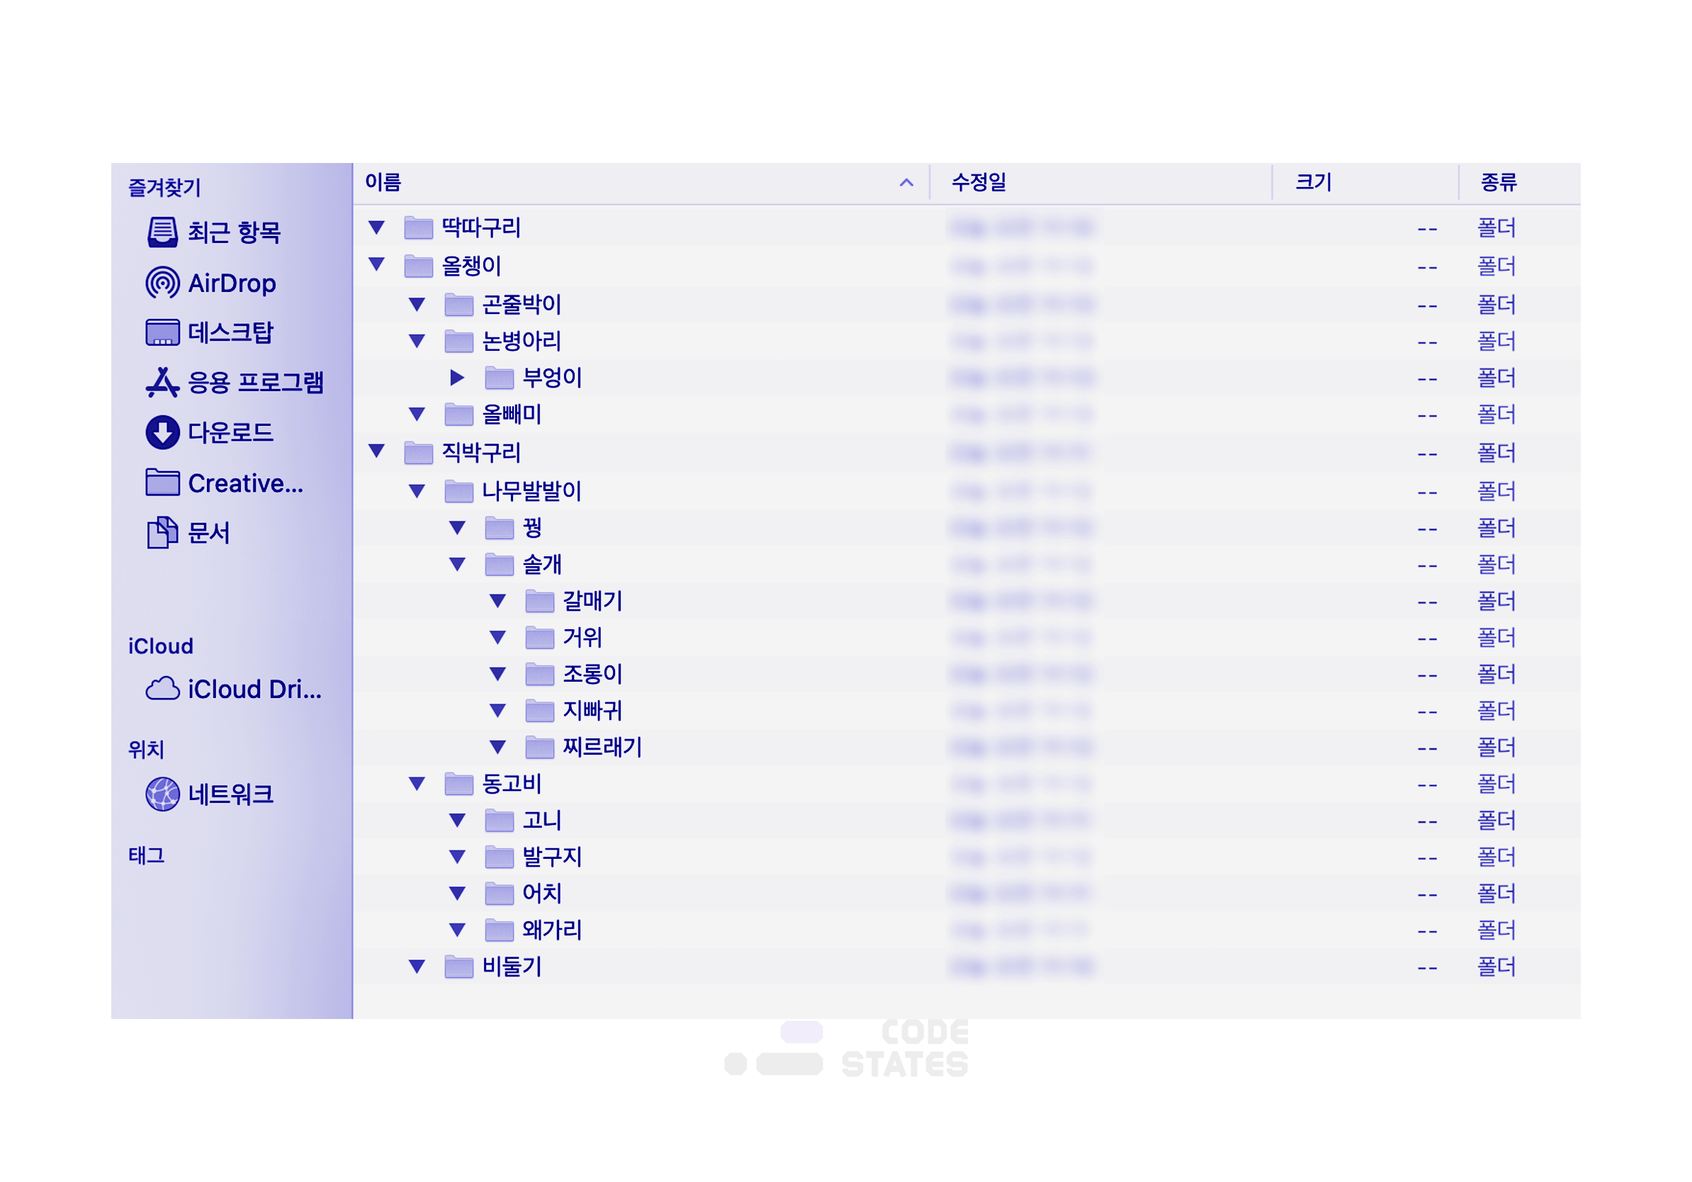Viewport: 1692px width, 1182px height.
Task: Open the AirDrop sidebar icon
Action: 162,283
